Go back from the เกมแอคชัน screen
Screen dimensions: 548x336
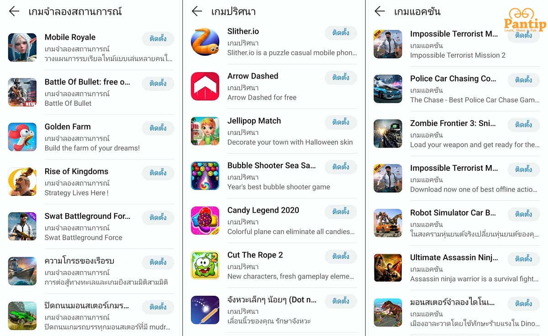point(379,11)
